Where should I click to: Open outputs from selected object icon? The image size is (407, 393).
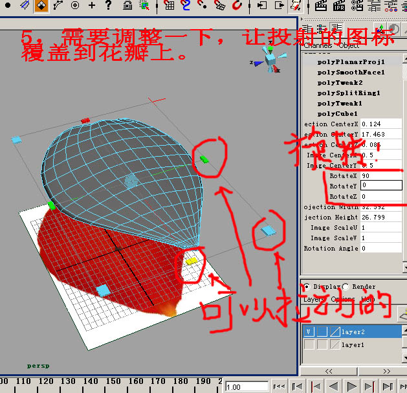(280, 5)
